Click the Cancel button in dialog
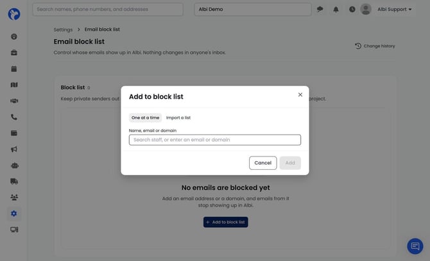 pyautogui.click(x=262, y=163)
